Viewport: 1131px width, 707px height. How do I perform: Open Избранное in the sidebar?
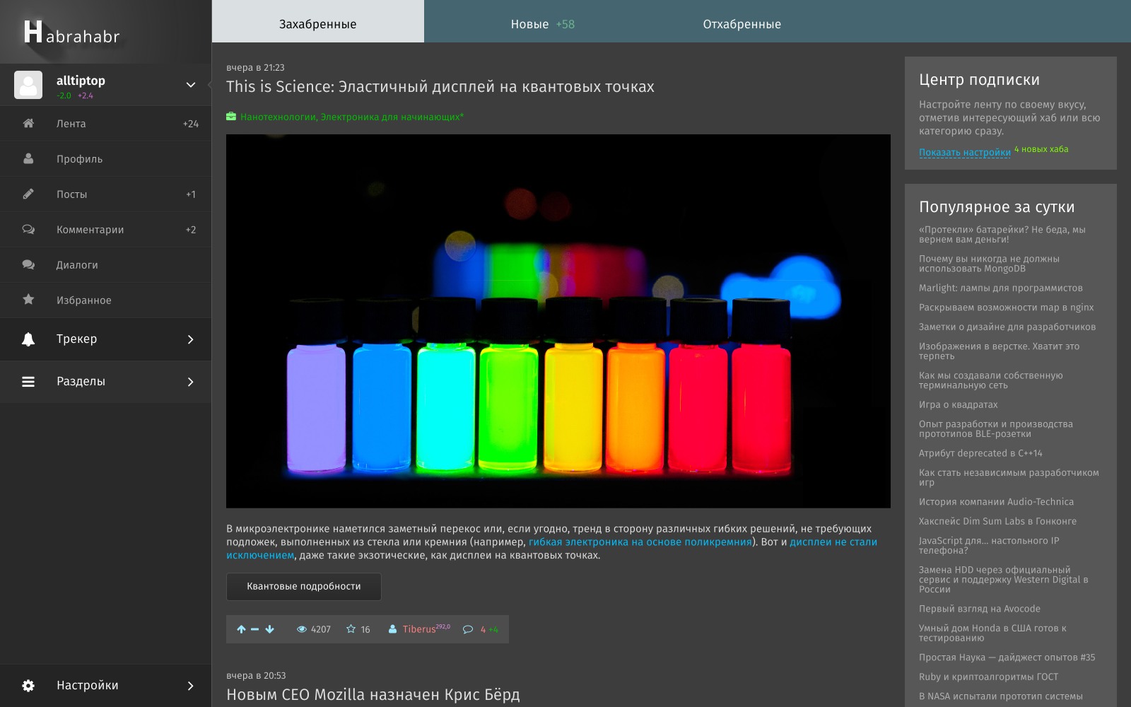(x=106, y=300)
